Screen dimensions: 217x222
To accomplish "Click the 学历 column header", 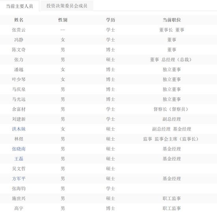I will 110,20.
